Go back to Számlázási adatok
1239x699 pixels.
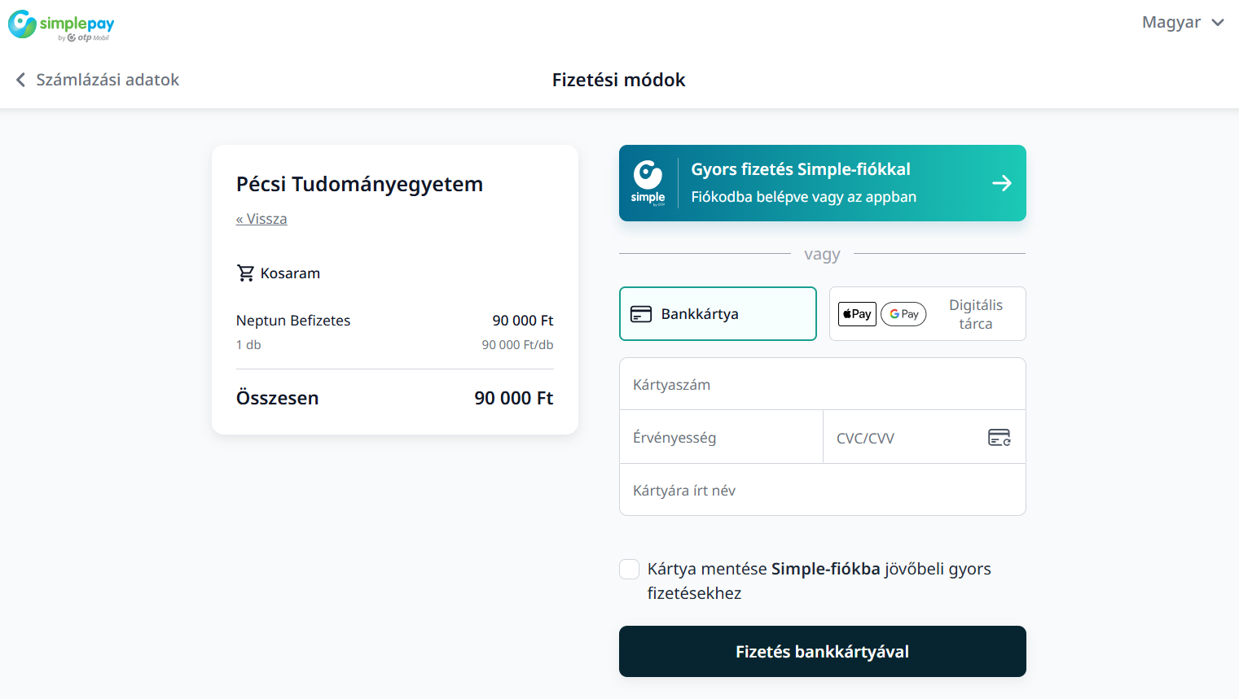[108, 80]
